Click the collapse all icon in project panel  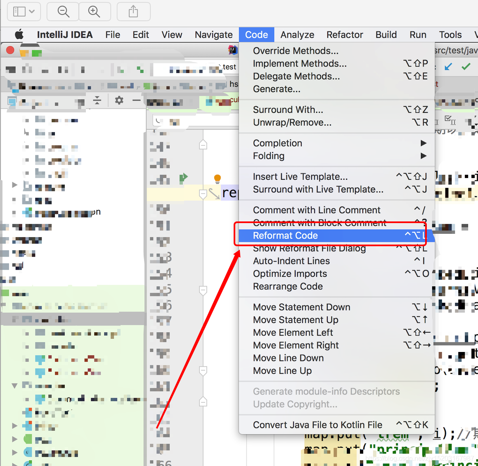(x=97, y=100)
